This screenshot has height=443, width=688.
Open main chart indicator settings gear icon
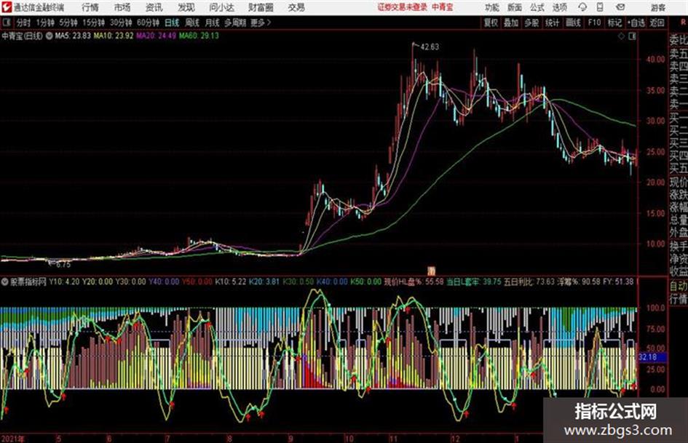[50, 36]
